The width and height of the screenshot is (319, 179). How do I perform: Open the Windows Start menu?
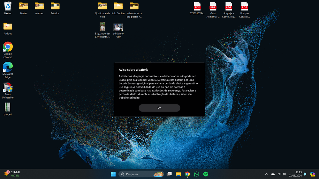113,174
